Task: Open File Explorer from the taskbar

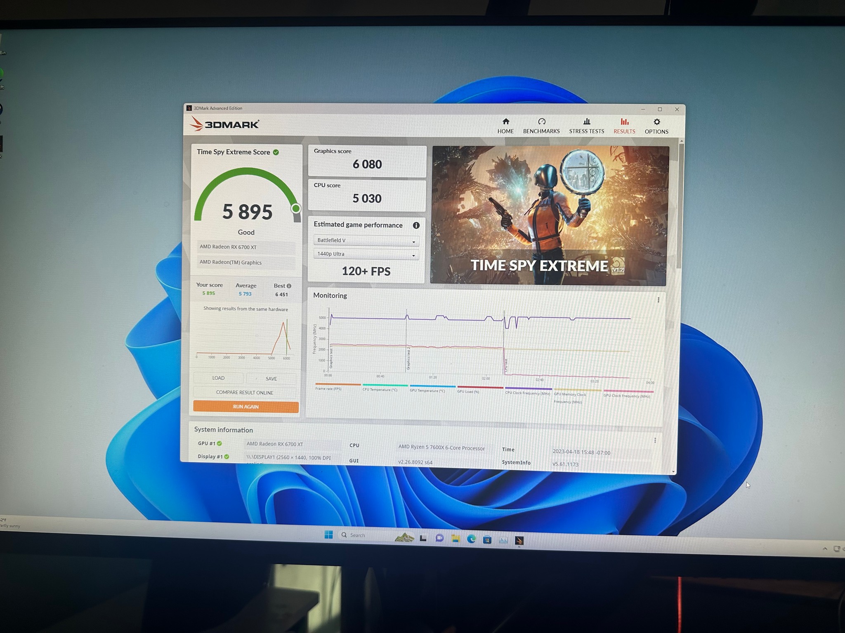Action: 456,539
